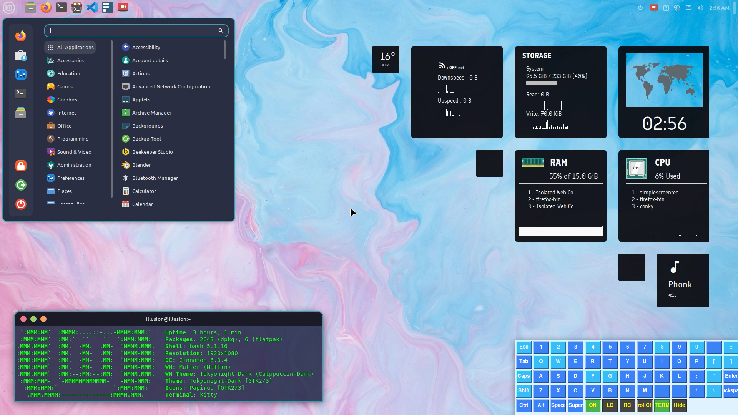738x415 pixels.
Task: Log out using the green logout icon
Action: (21, 185)
